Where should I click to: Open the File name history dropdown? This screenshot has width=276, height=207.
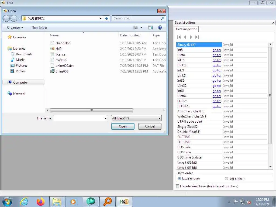(x=105, y=119)
